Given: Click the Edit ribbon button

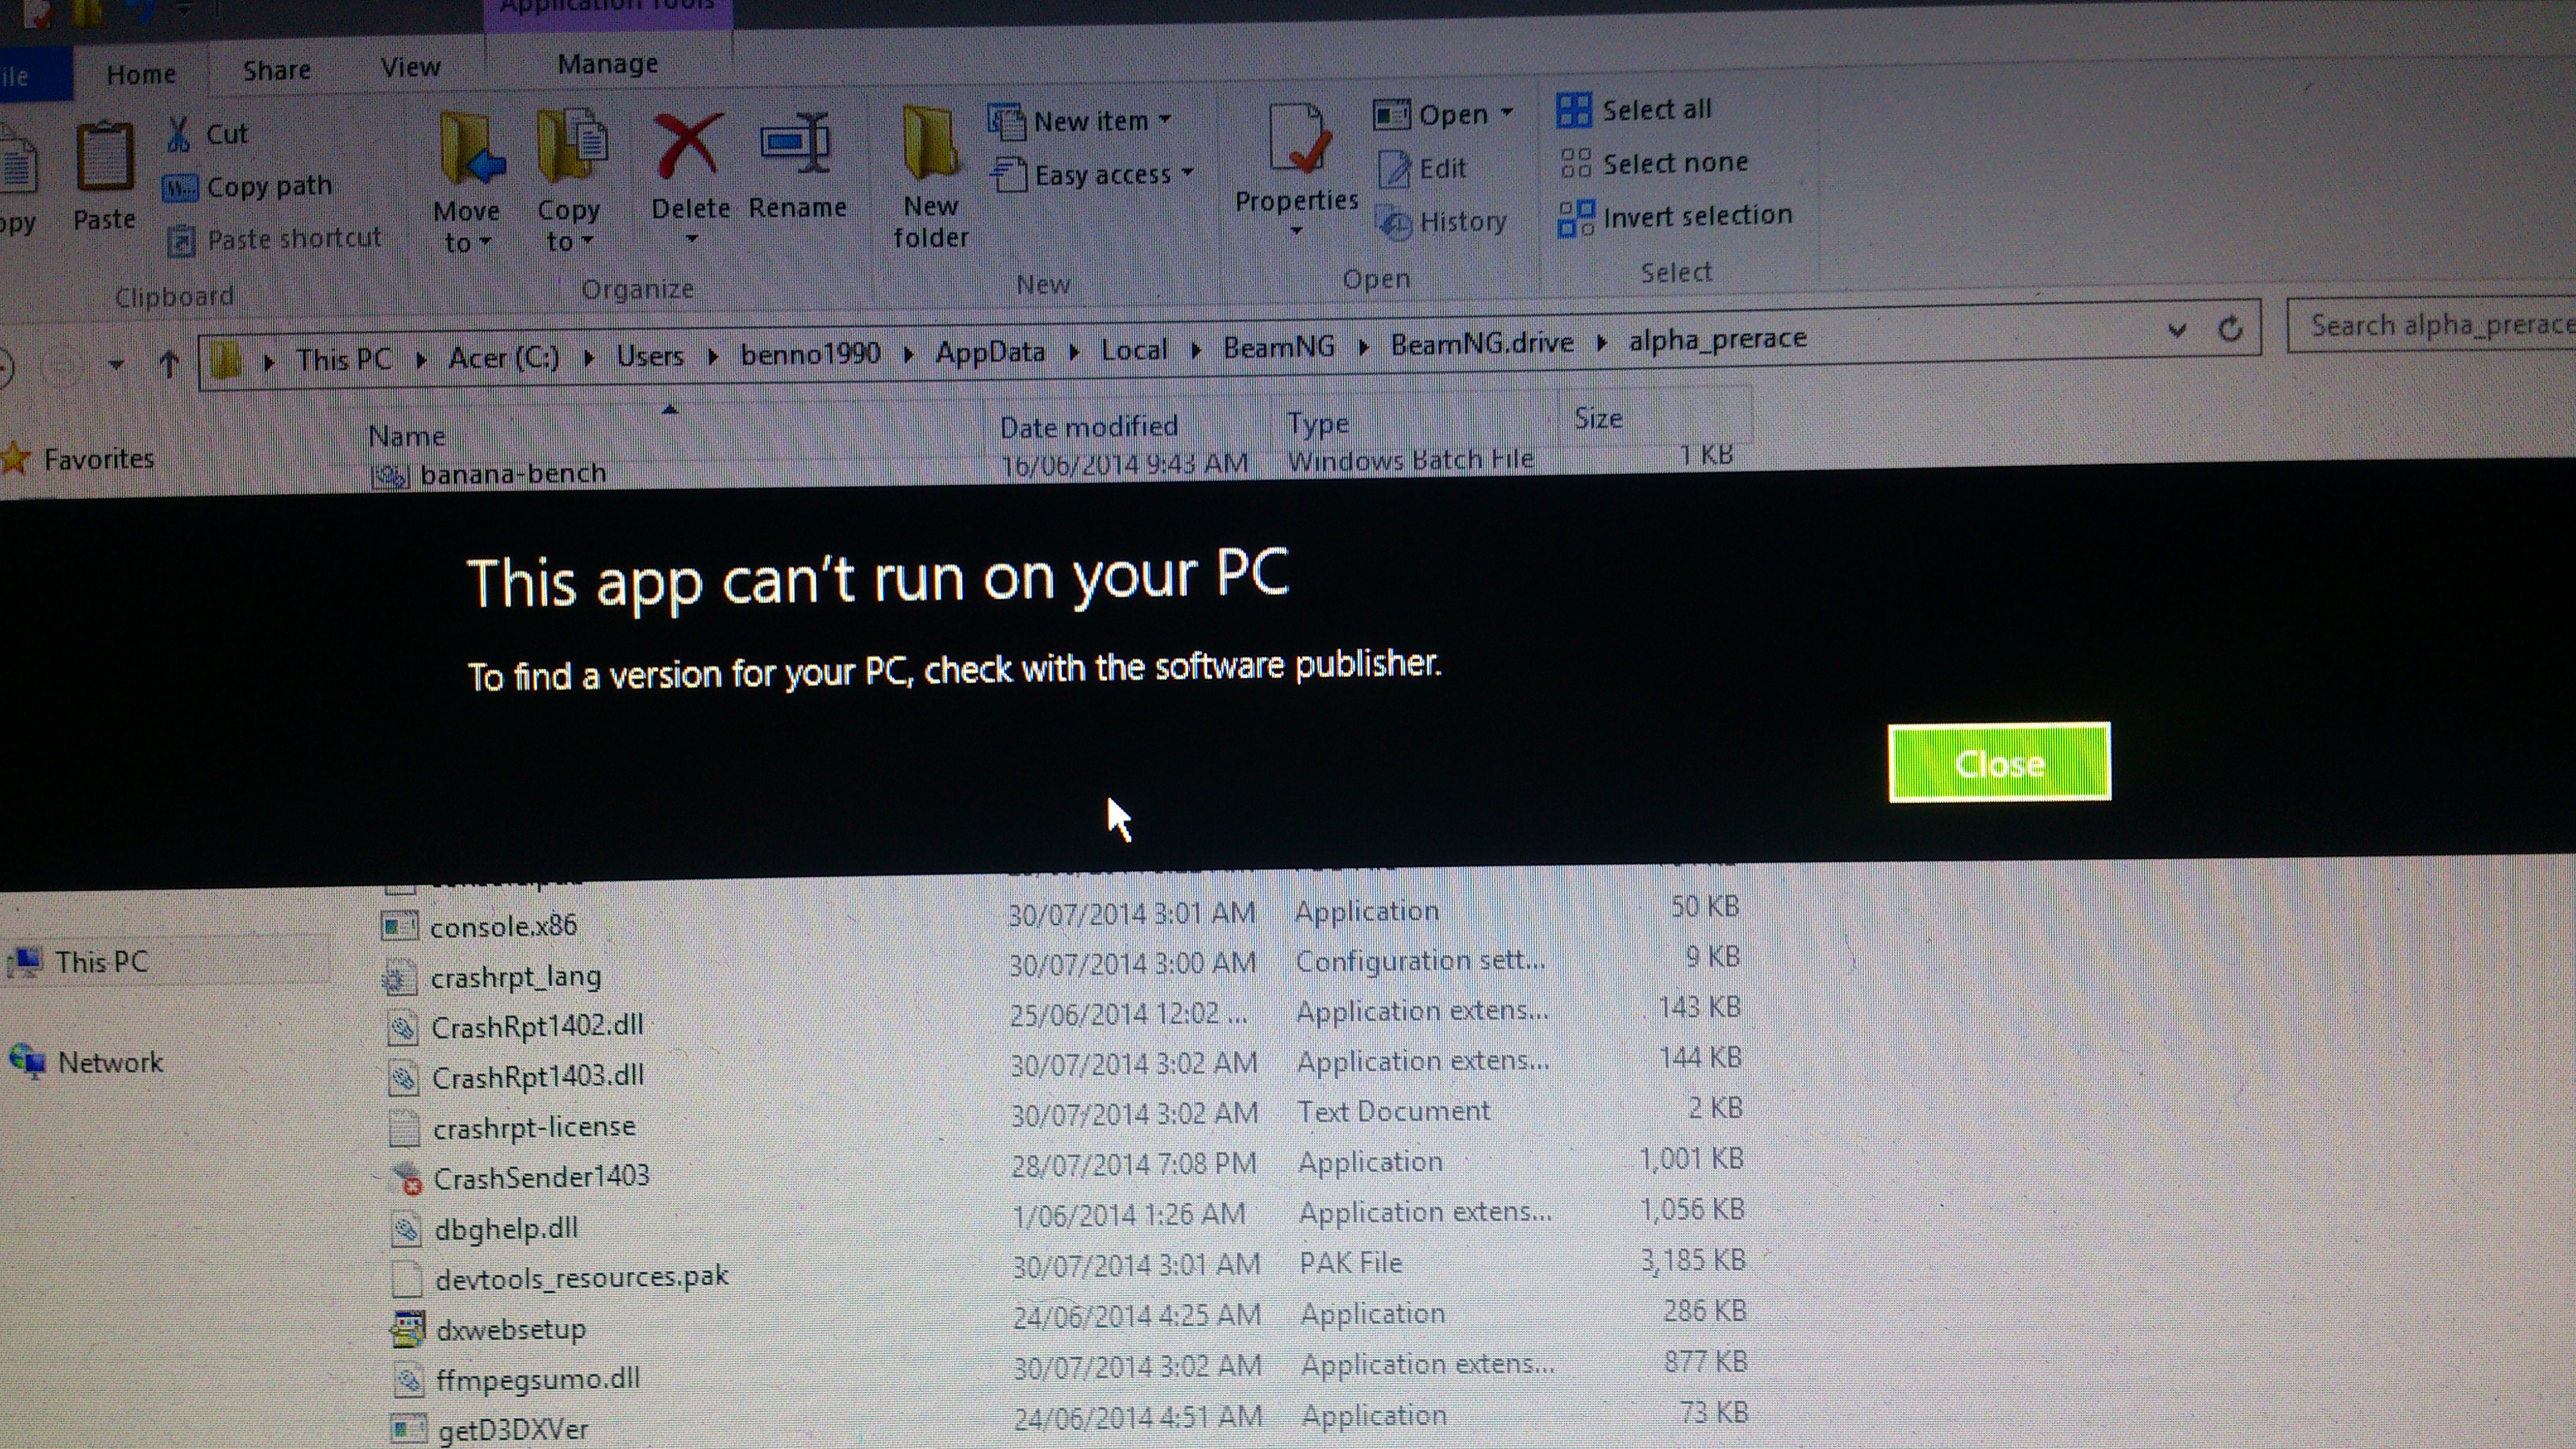Looking at the screenshot, I should [1422, 168].
